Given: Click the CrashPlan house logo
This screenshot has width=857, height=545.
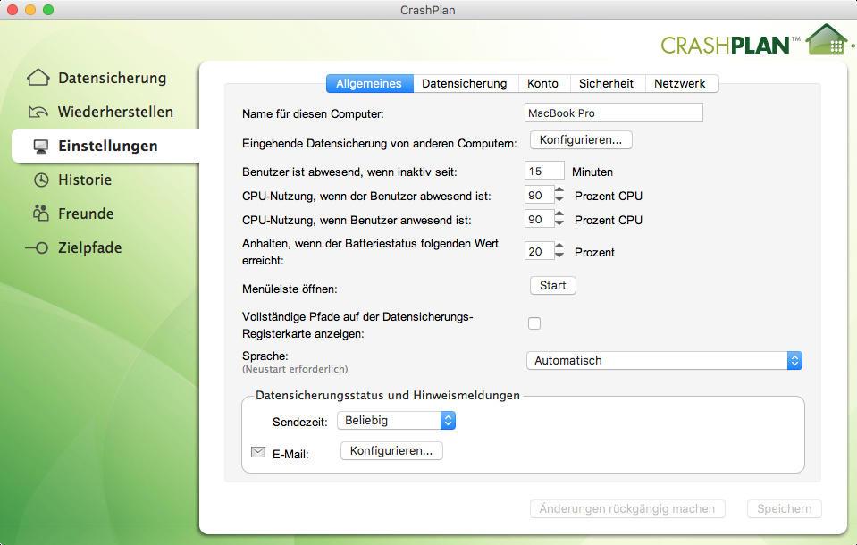Looking at the screenshot, I should pos(828,39).
